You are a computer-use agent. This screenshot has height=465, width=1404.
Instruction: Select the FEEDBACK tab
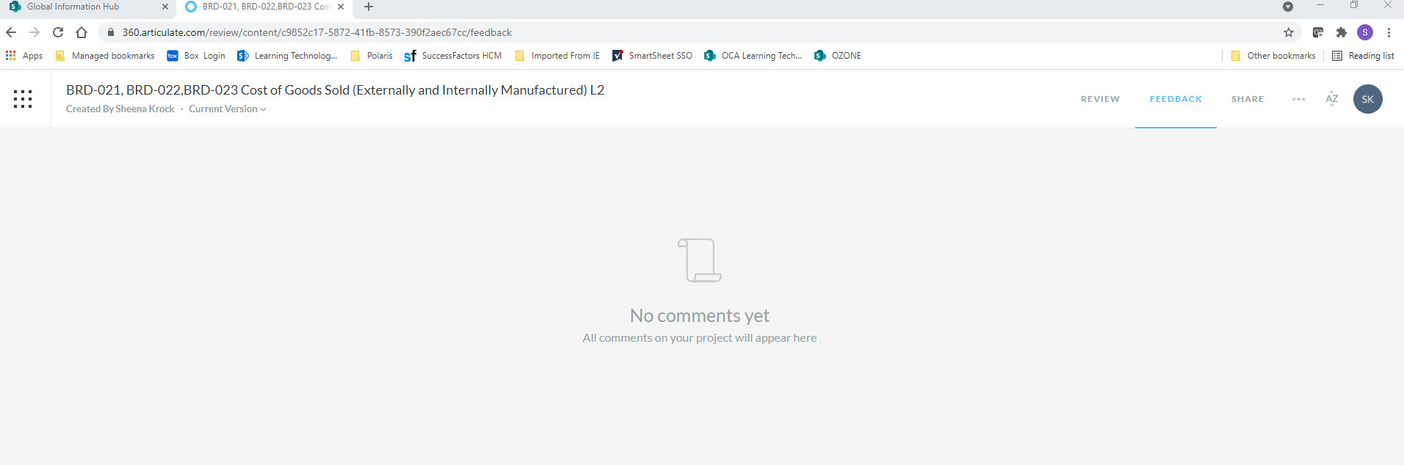coord(1176,99)
